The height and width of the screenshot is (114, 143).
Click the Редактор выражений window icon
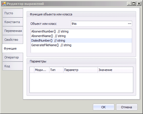pyautogui.click(x=4, y=4)
